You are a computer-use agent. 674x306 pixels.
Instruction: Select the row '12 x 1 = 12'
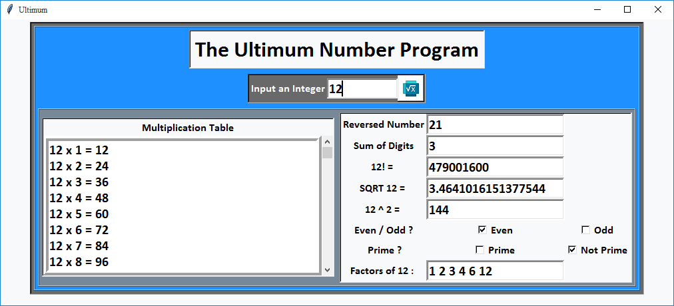184,150
